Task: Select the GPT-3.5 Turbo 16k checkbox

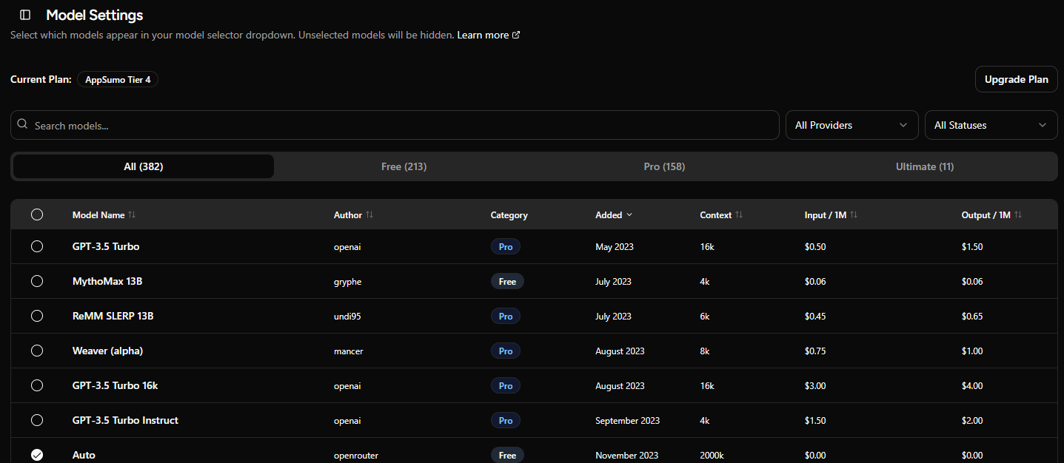Action: (37, 385)
